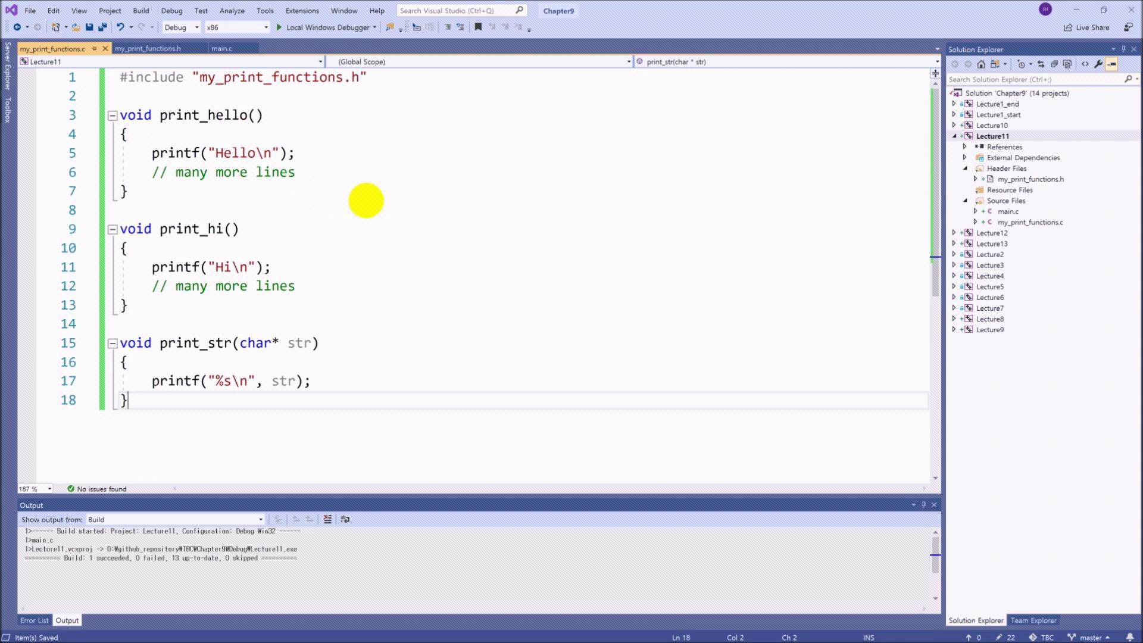Clear all text in Output window
The image size is (1143, 643).
[327, 519]
